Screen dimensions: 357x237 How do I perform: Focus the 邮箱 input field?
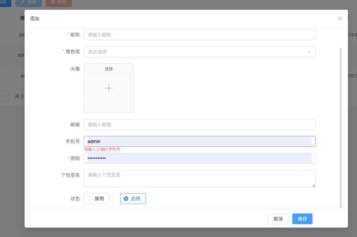[x=199, y=125]
